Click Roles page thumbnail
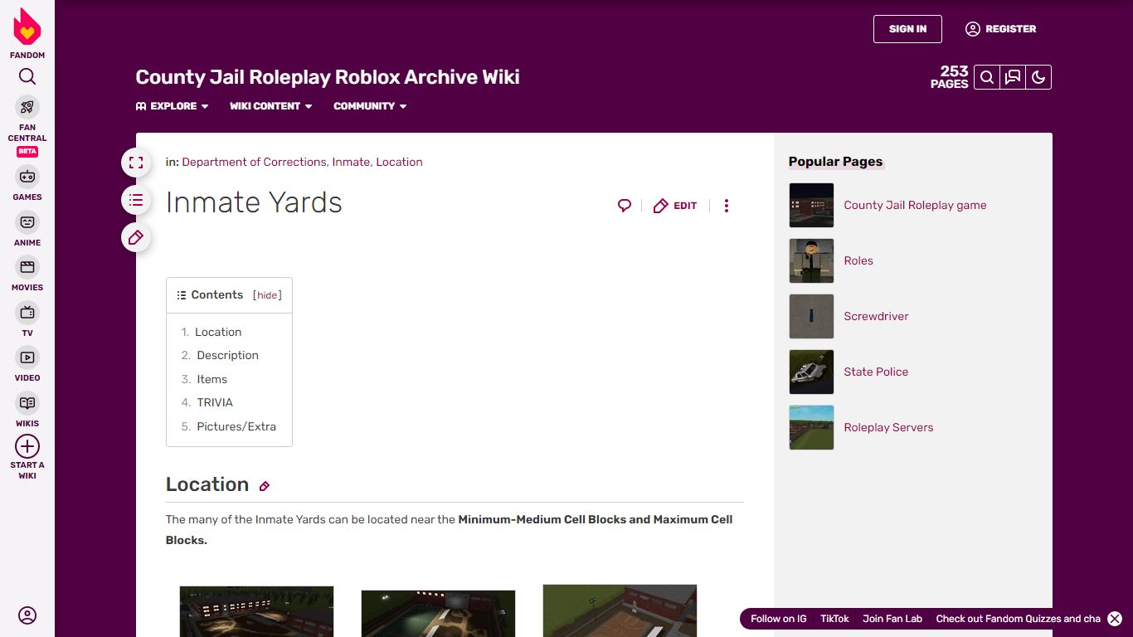 pos(811,260)
